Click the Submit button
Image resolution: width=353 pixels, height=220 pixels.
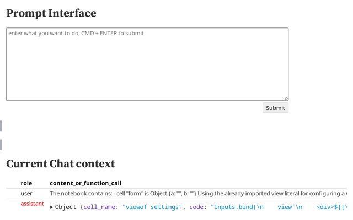pos(275,108)
